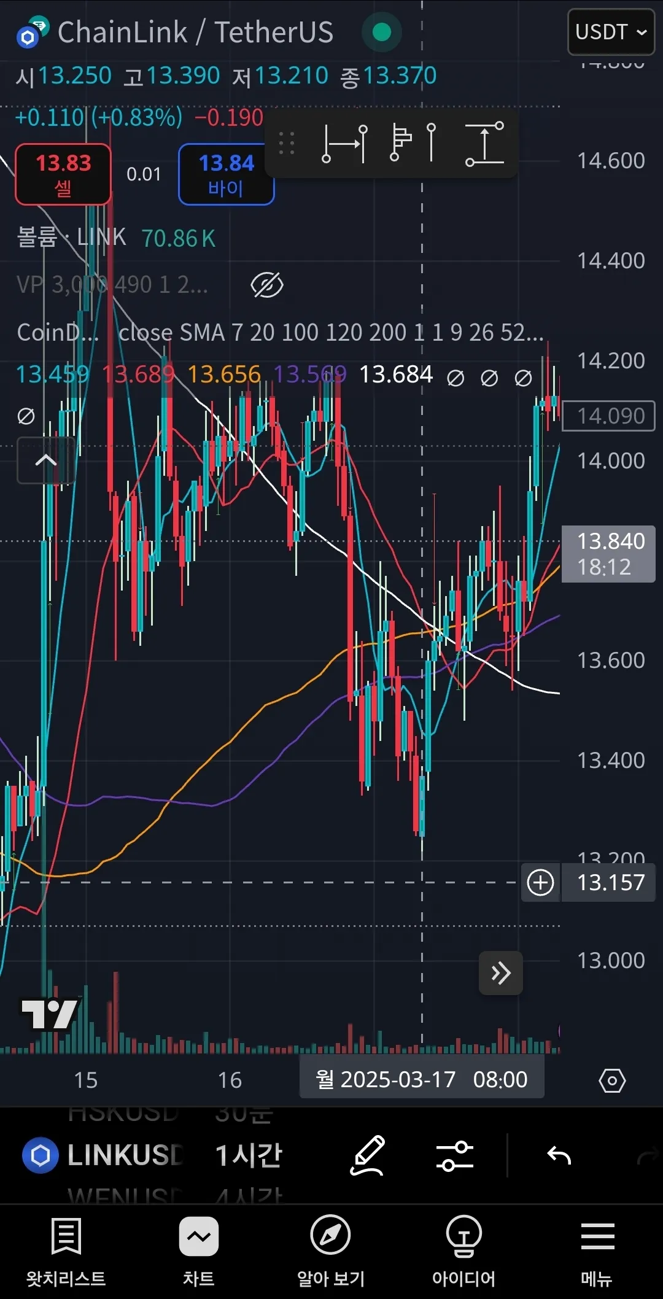This screenshot has width=663, height=1299.
Task: Tap the 14.090 price label on axis
Action: [608, 416]
